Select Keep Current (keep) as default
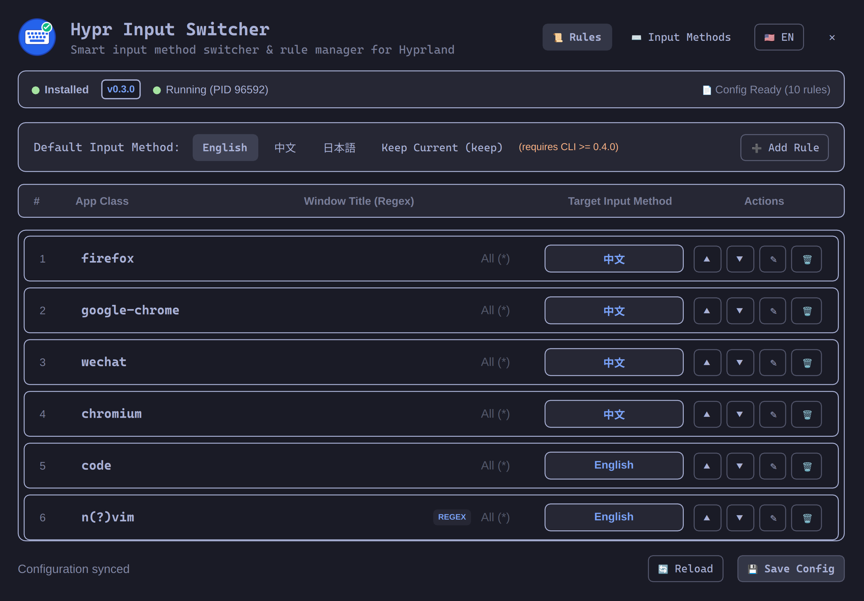Image resolution: width=864 pixels, height=601 pixels. pos(442,148)
